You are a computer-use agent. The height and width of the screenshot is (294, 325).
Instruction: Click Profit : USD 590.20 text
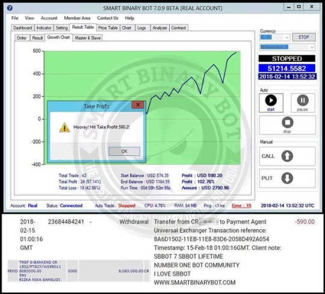202,176
